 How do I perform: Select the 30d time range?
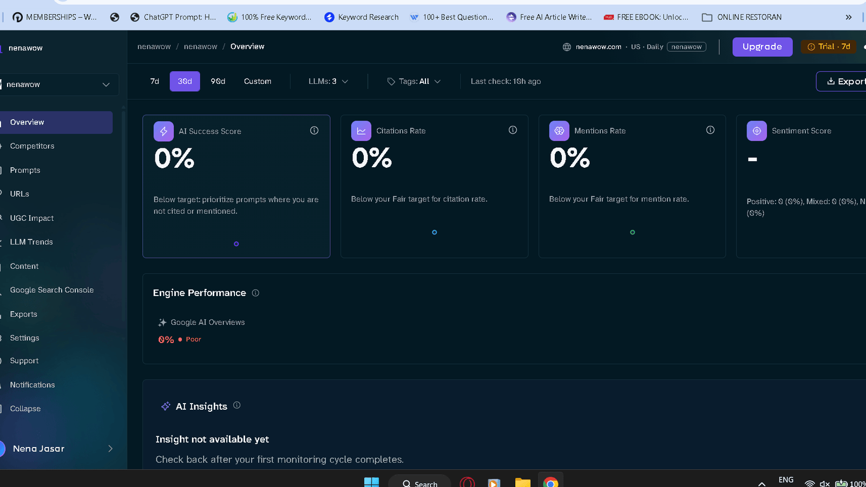[x=185, y=81]
